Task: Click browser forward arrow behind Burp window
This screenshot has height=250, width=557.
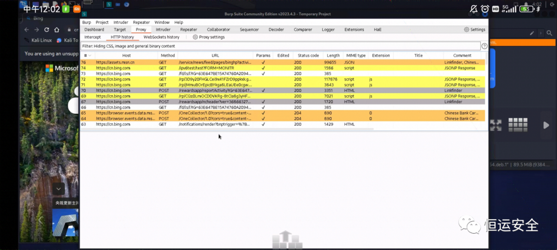Action: [37, 30]
